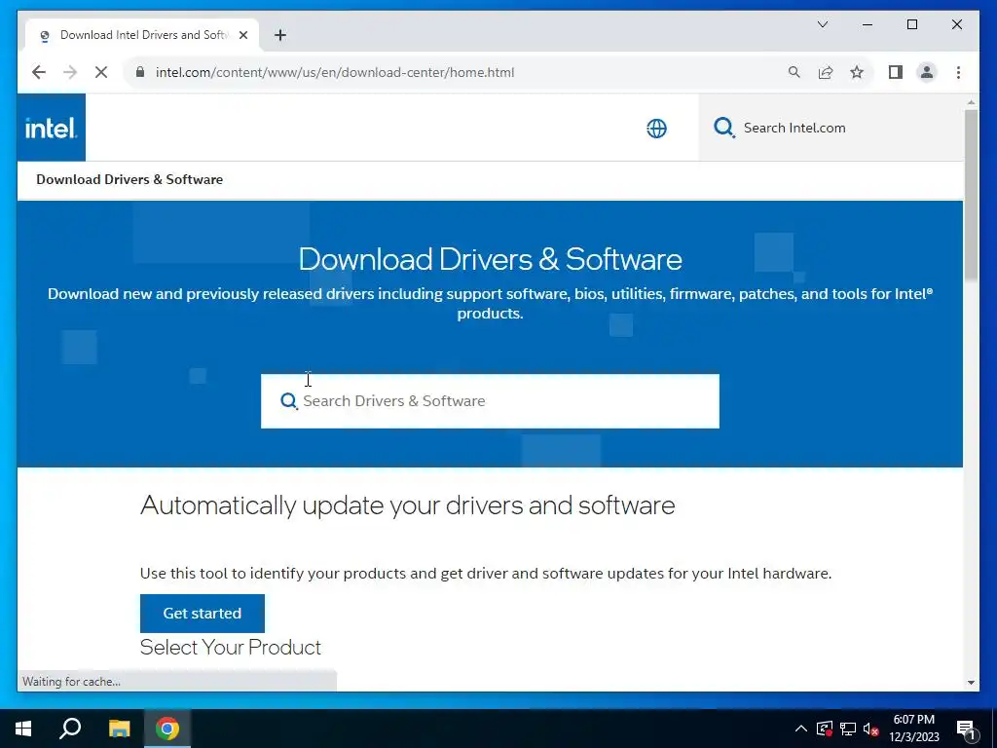
Task: Open the Download Drivers & Software breadcrumb
Action: pyautogui.click(x=129, y=179)
